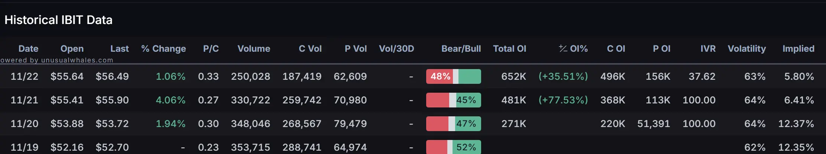This screenshot has width=826, height=154.
Task: Click the P Vol column header
Action: click(x=355, y=49)
